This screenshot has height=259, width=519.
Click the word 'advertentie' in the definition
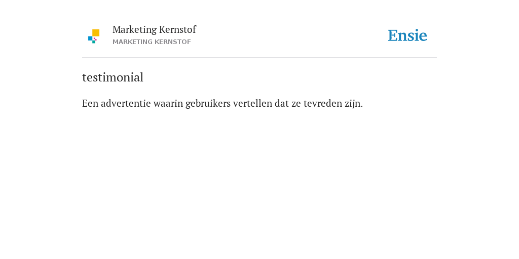pyautogui.click(x=126, y=103)
